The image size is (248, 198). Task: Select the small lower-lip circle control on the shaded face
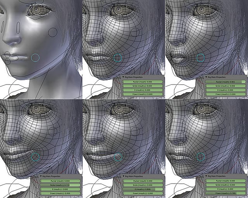[x=8, y=61]
